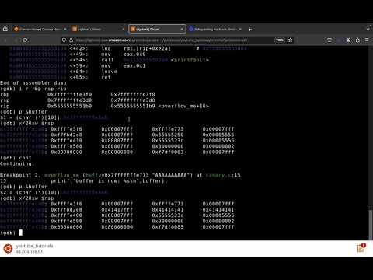373x280 pixels.
Task: Click the 0xf7df0083 value in last dump row
Action: tap(168, 227)
